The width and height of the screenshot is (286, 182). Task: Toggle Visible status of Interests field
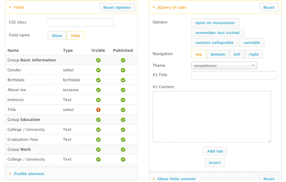coord(98,100)
